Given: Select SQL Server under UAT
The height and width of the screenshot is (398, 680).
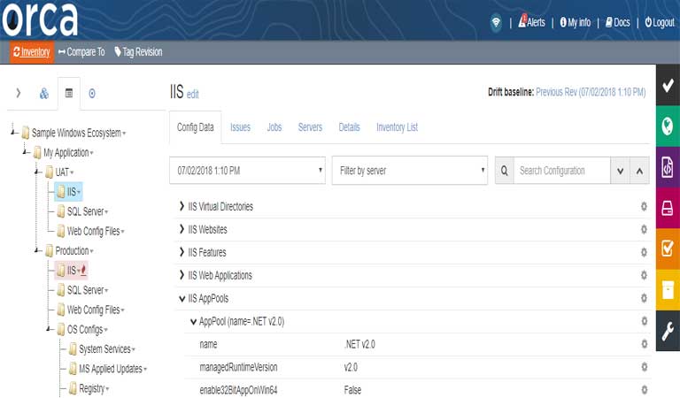Looking at the screenshot, I should pyautogui.click(x=85, y=211).
